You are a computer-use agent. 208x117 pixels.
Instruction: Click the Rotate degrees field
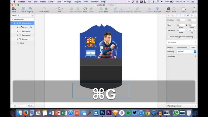pos(181,30)
